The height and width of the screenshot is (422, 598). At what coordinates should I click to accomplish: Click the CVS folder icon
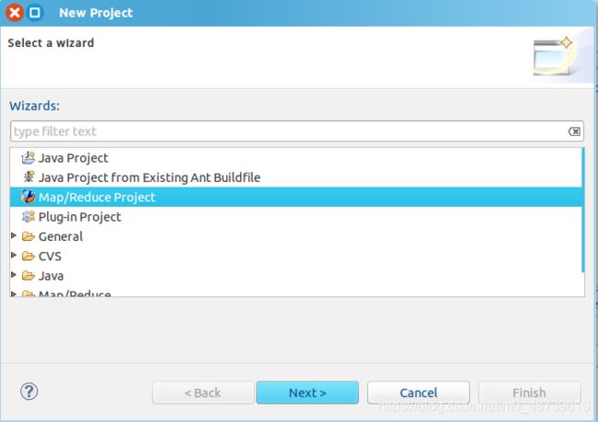pos(29,256)
